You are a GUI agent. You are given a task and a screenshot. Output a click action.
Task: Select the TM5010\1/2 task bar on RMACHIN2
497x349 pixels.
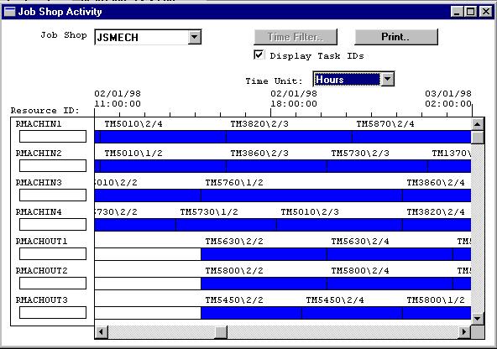(163, 166)
